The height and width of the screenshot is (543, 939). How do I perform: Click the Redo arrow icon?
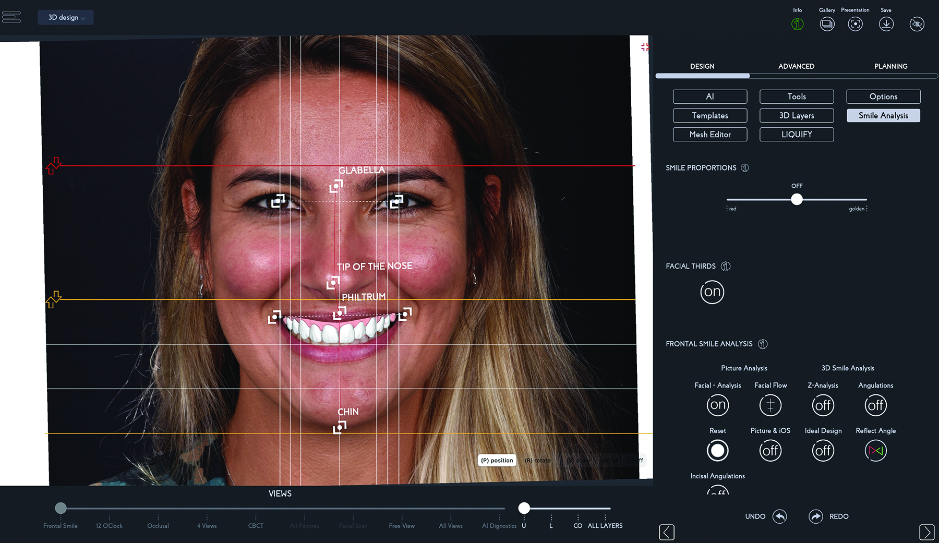point(815,516)
